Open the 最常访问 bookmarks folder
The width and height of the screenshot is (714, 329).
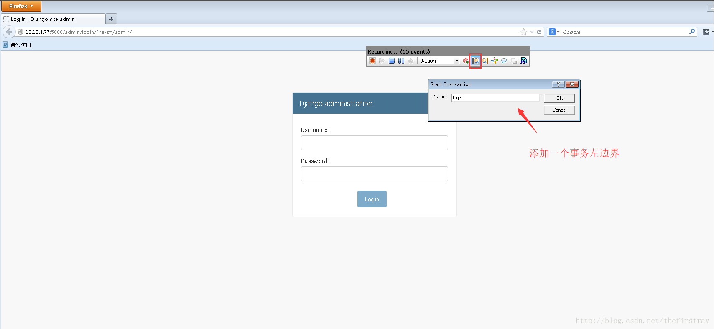pyautogui.click(x=17, y=45)
